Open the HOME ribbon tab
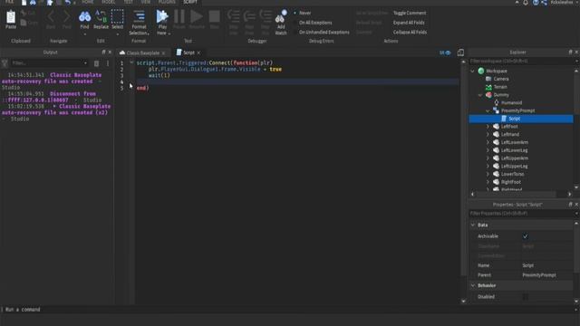Viewport: 580px width, 326px height. tap(88, 2)
